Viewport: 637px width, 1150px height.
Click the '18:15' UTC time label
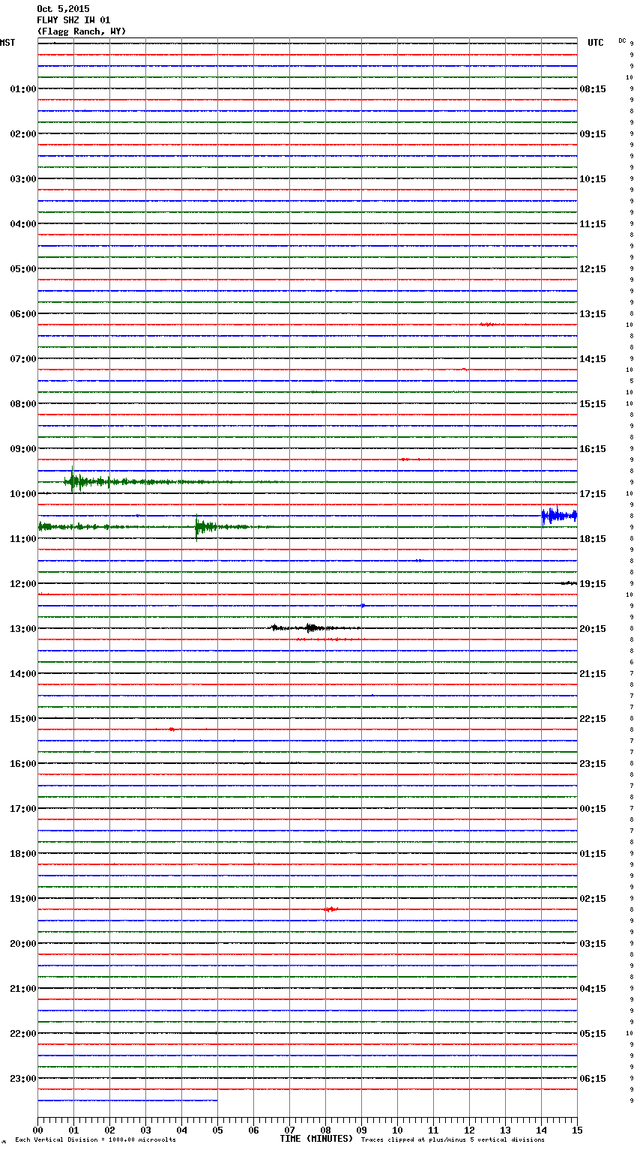tap(593, 539)
